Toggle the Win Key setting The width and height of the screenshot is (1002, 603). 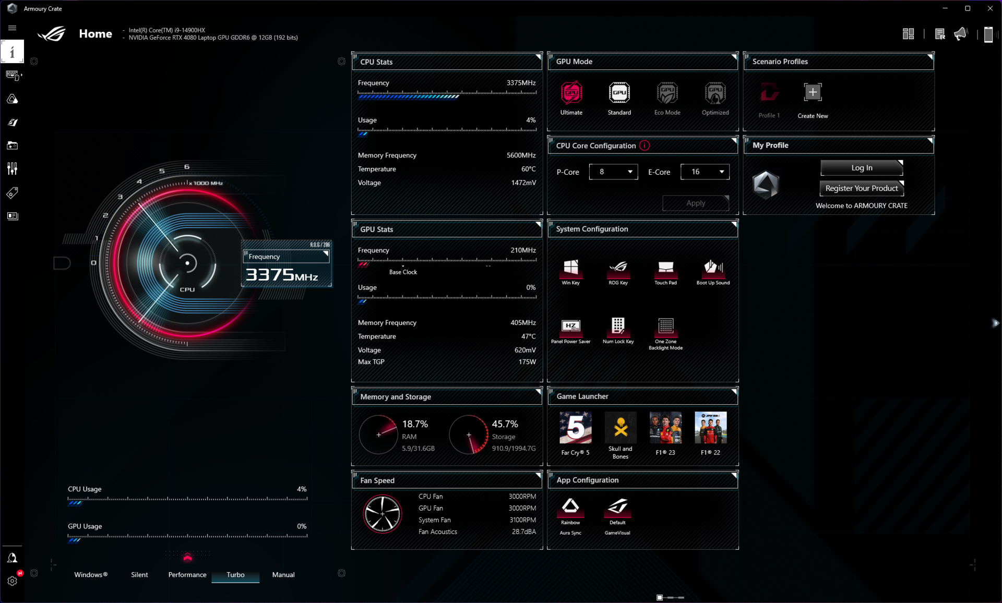570,268
